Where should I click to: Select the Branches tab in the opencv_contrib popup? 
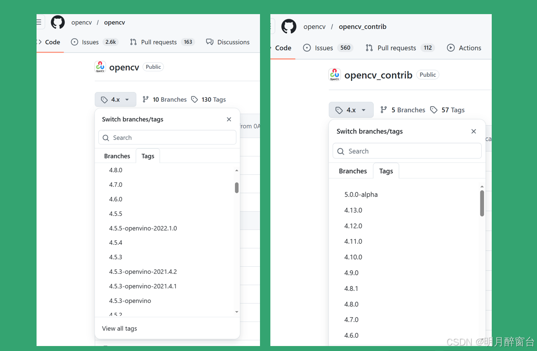coord(353,171)
